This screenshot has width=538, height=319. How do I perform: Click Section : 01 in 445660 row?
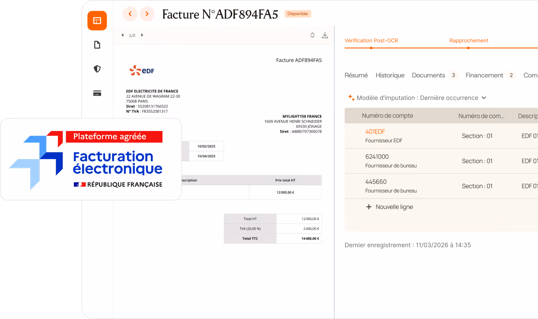coord(477,186)
